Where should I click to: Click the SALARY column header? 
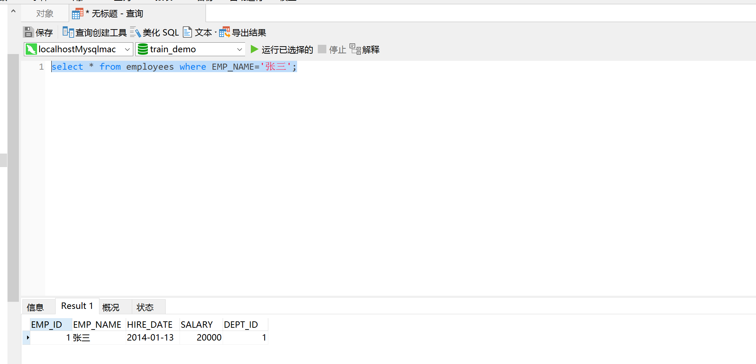201,325
